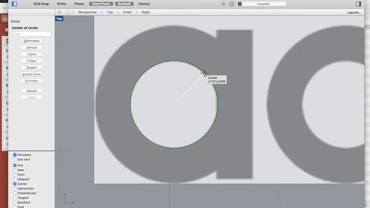Choose the Vertical circle option

(x=31, y=47)
